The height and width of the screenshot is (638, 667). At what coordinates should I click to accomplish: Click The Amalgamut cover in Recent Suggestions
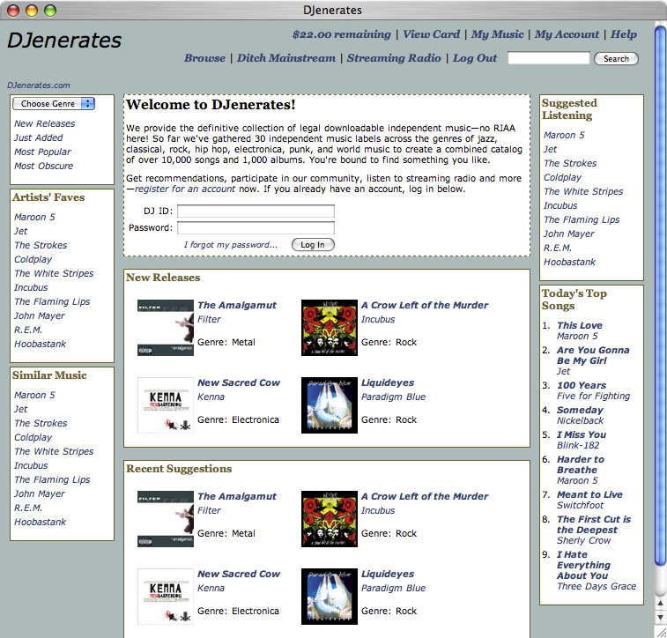pos(166,519)
